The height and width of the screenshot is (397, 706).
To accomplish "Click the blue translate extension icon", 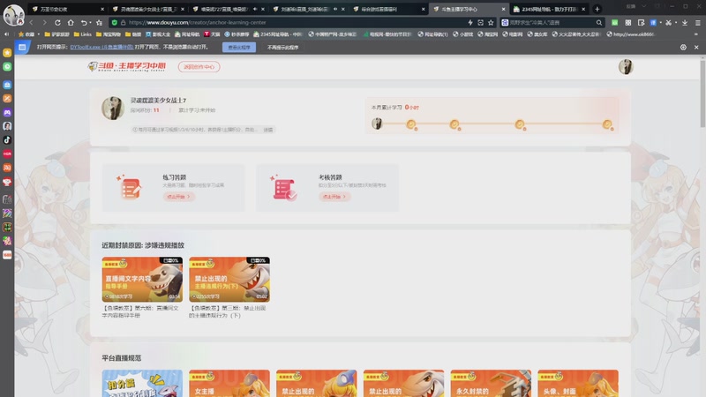I will tap(653, 23).
